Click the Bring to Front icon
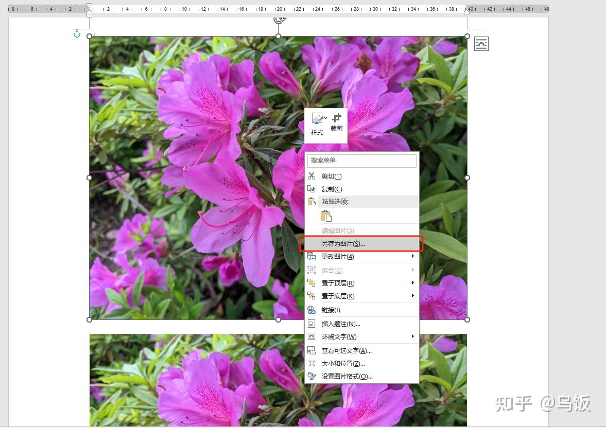 [x=311, y=283]
